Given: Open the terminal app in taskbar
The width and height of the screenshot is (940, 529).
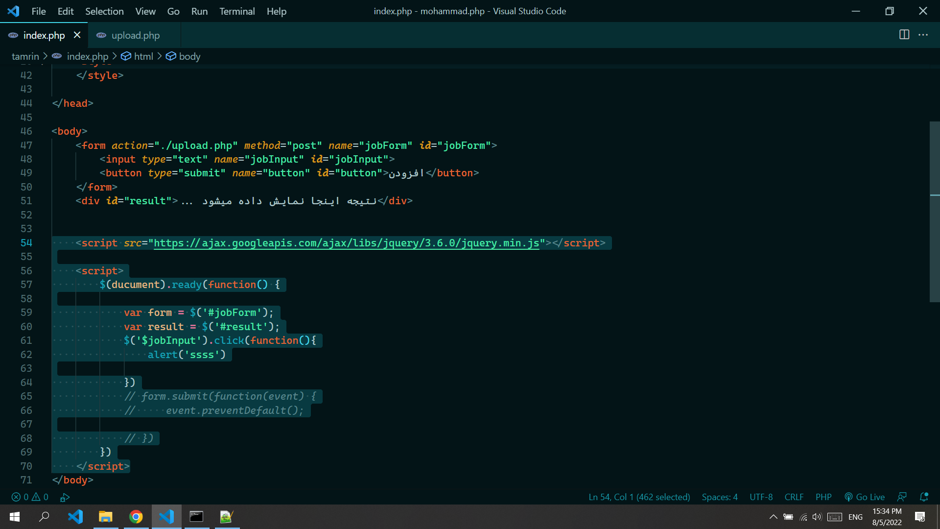Looking at the screenshot, I should [197, 517].
